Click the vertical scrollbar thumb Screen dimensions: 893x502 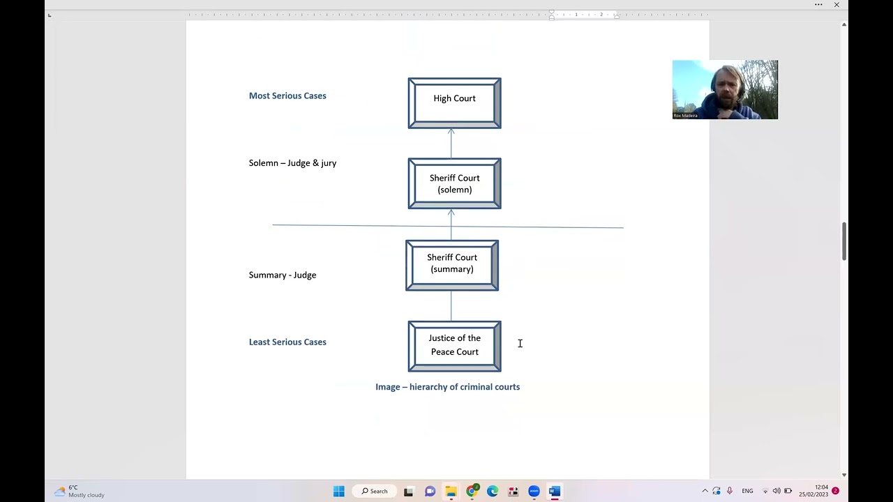click(x=843, y=241)
